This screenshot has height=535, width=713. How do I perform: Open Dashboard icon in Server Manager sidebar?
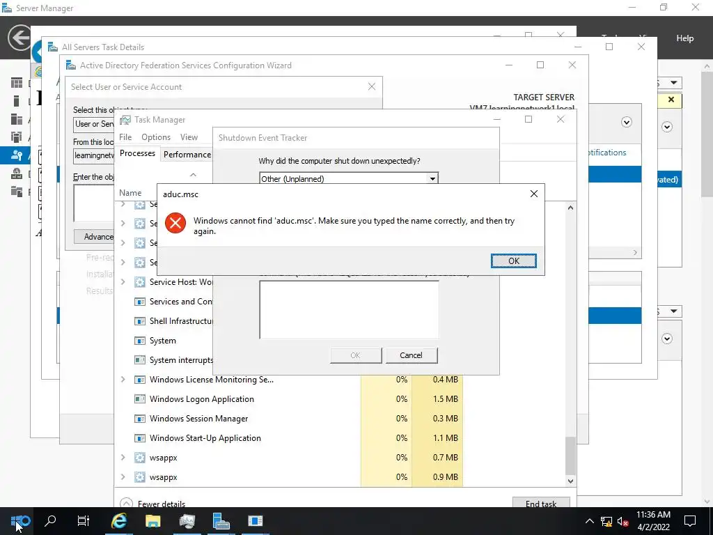point(17,83)
